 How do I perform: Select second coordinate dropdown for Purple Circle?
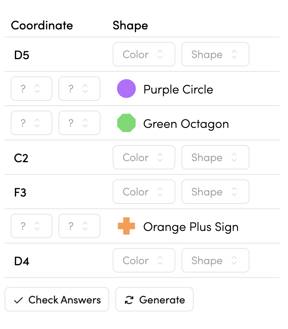79,89
